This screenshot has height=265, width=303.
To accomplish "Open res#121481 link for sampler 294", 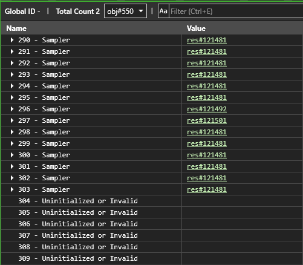I will [x=207, y=86].
